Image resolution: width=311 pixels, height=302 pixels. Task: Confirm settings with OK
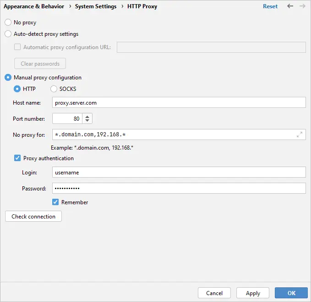tap(291, 293)
